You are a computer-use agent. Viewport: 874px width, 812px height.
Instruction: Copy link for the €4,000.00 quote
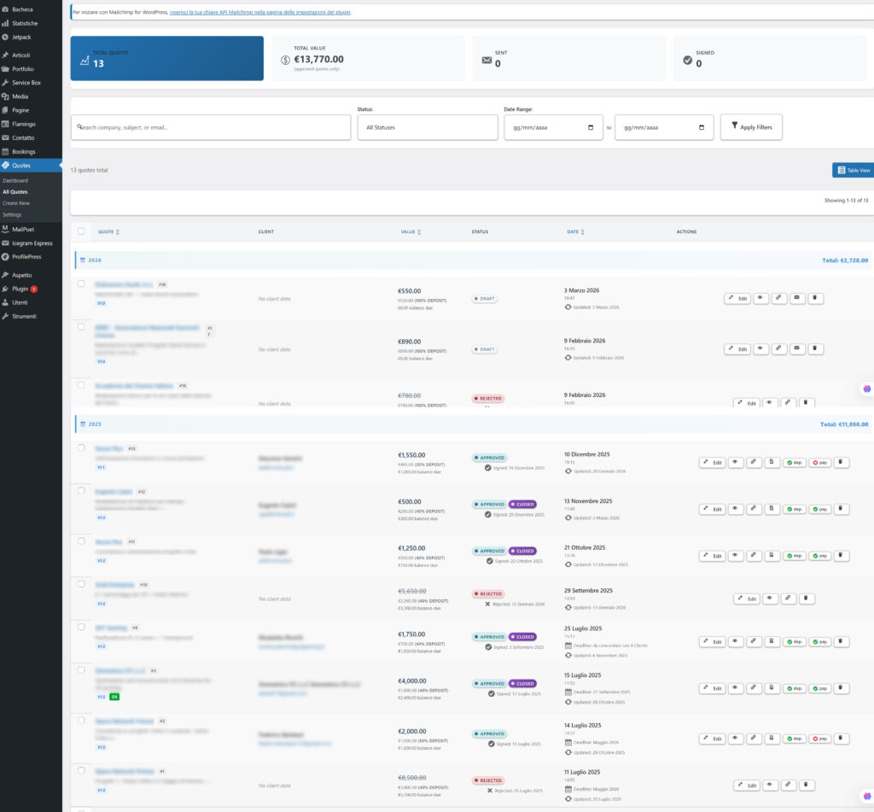click(754, 689)
